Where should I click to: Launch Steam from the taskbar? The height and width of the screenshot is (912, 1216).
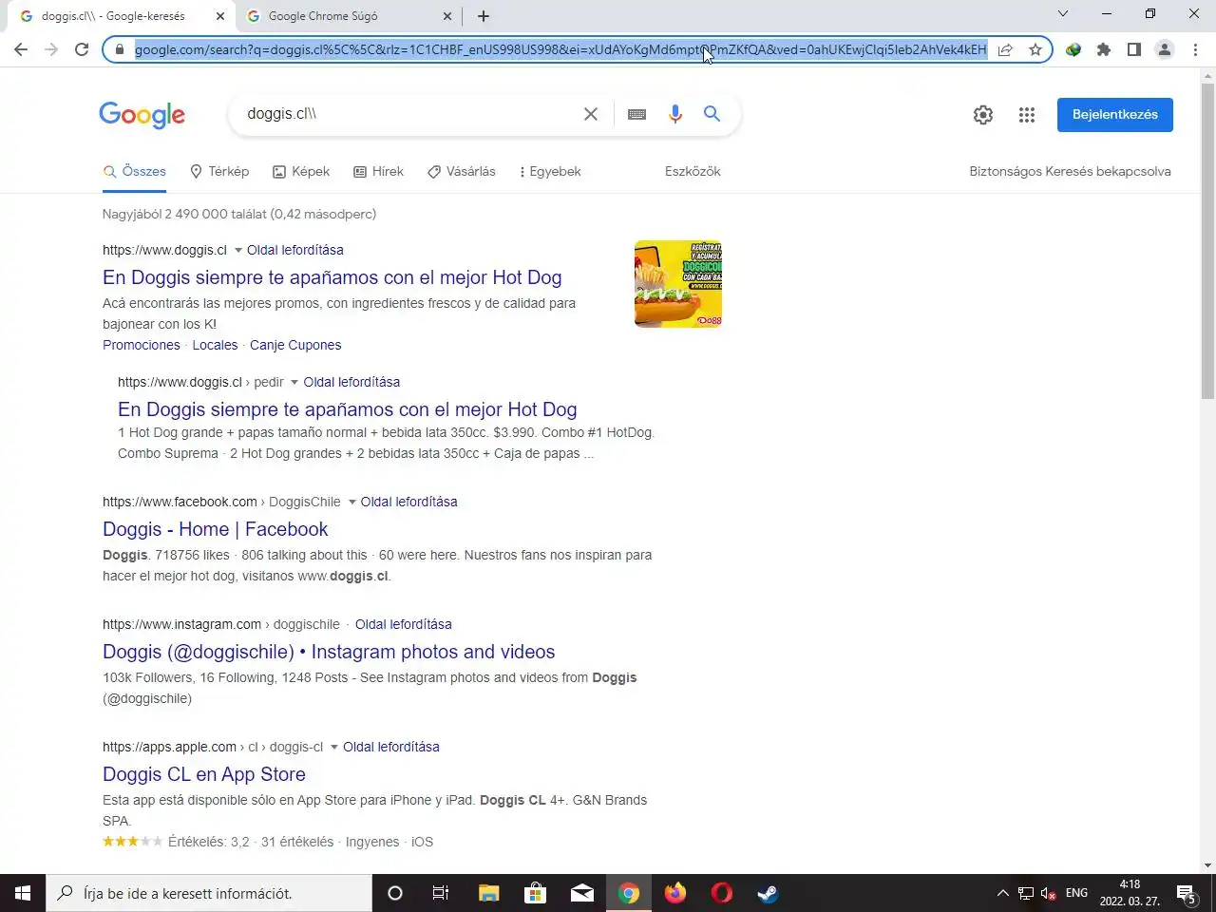pyautogui.click(x=769, y=893)
